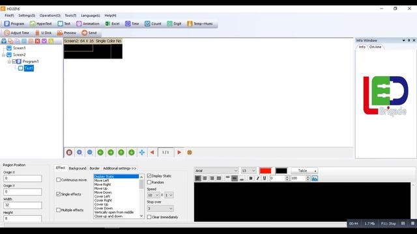Viewport: 417px width, 234px height.
Task: Move area up with green arrow
Action: 121,152
